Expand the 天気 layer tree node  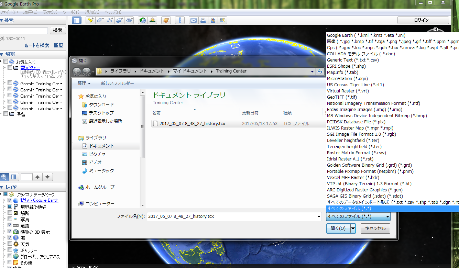[x=4, y=244]
